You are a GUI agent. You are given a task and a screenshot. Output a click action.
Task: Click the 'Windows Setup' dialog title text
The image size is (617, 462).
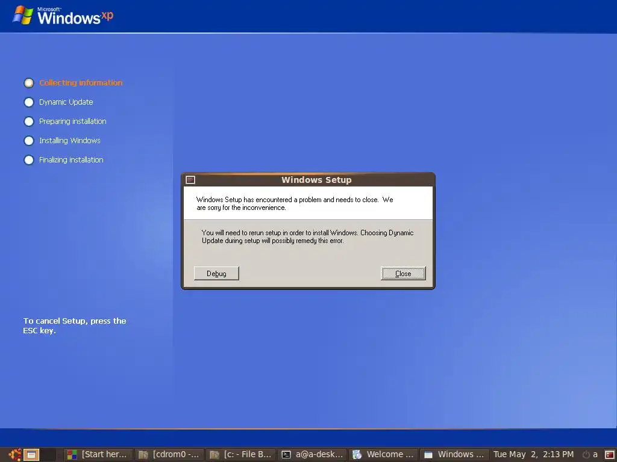coord(316,180)
